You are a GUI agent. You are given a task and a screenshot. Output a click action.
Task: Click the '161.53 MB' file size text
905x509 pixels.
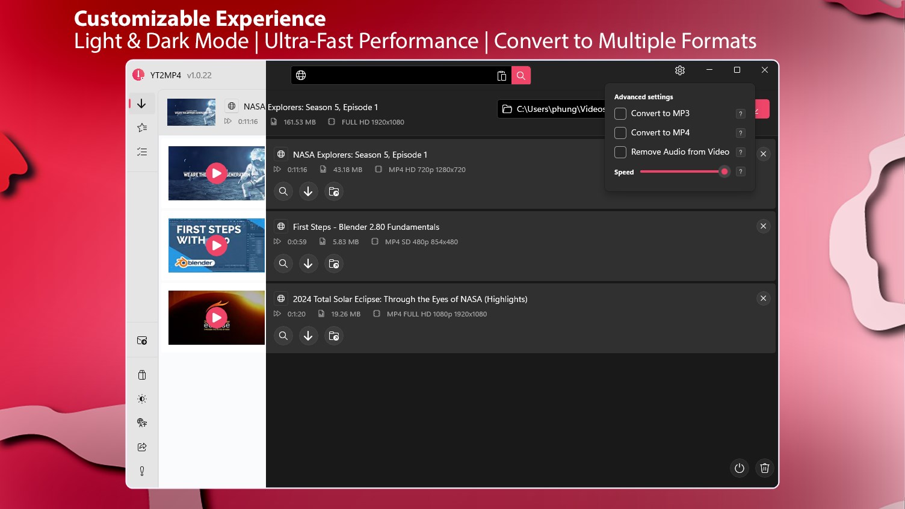coord(300,122)
